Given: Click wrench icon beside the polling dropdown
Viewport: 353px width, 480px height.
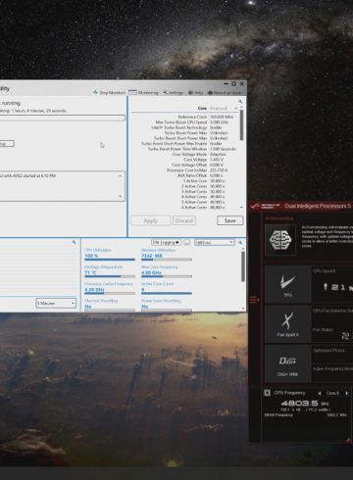Looking at the screenshot, I should pyautogui.click(x=240, y=242).
